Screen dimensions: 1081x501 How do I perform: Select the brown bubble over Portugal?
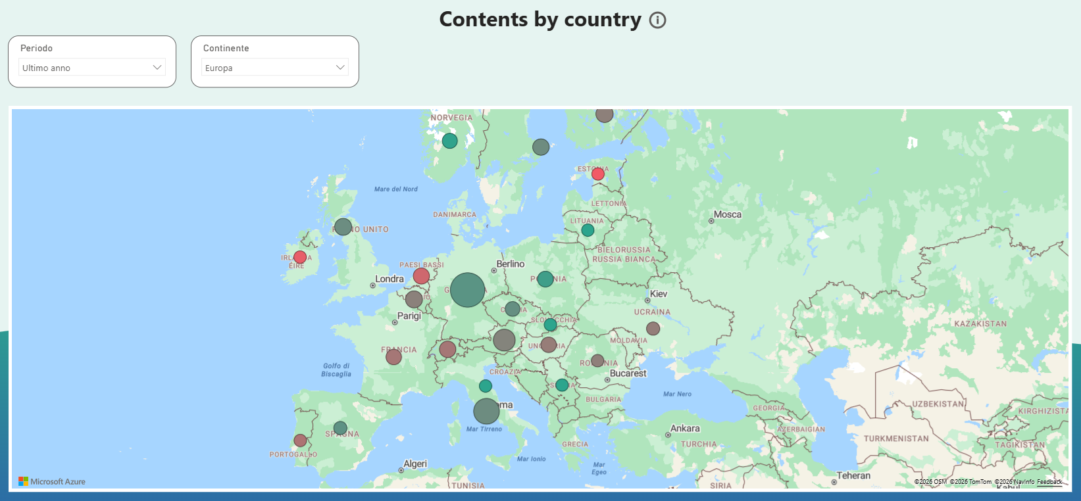(x=301, y=441)
